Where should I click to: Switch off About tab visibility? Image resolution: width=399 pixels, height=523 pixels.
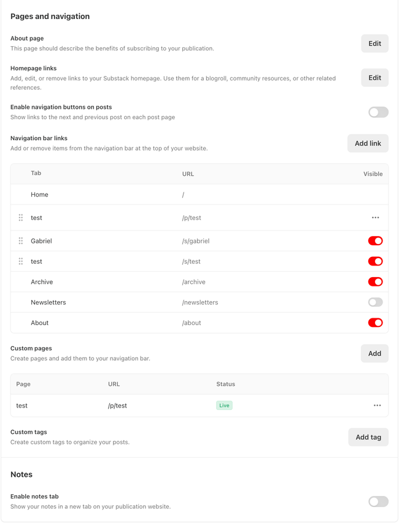(x=375, y=323)
